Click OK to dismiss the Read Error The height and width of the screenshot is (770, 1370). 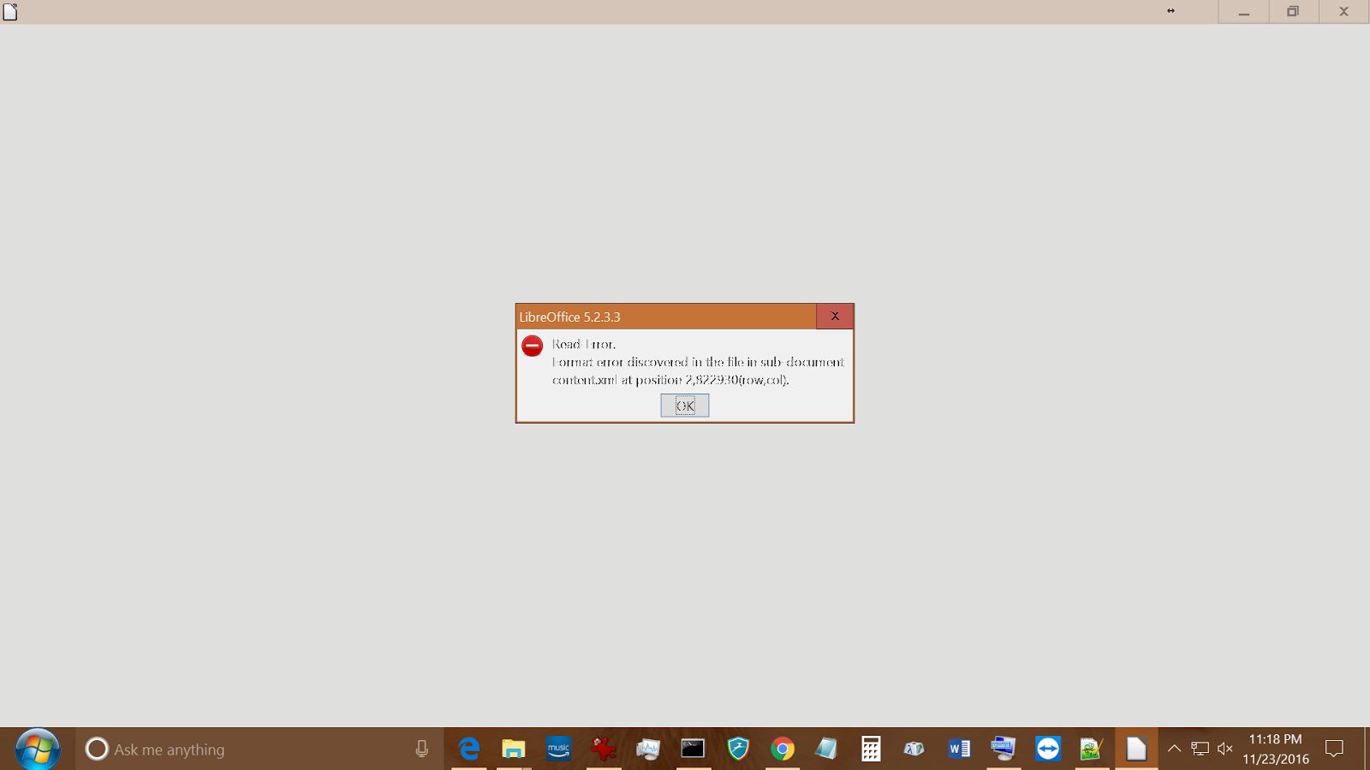pos(685,406)
